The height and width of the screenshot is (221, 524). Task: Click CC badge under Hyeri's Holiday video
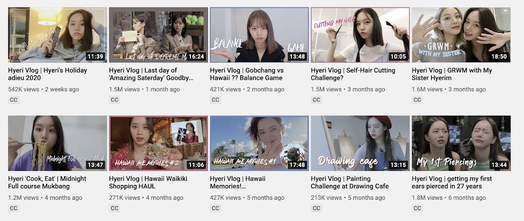tap(14, 100)
